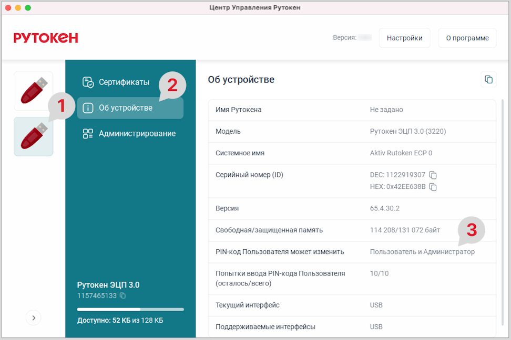Open the Сертификаты section
The height and width of the screenshot is (340, 511).
click(124, 82)
